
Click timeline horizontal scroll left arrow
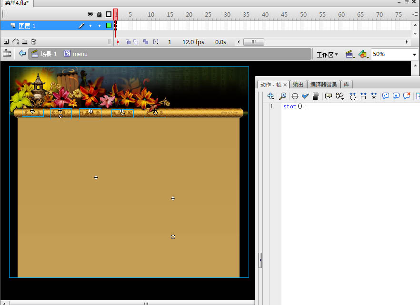tap(239, 42)
